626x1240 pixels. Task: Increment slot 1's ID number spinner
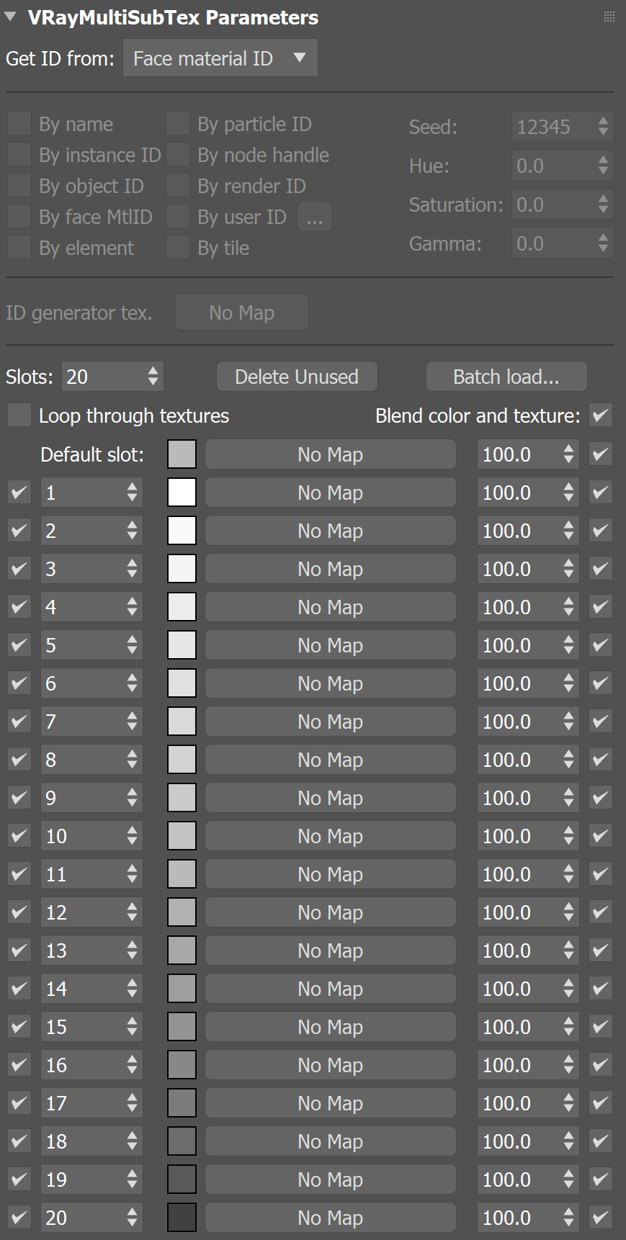(133, 488)
